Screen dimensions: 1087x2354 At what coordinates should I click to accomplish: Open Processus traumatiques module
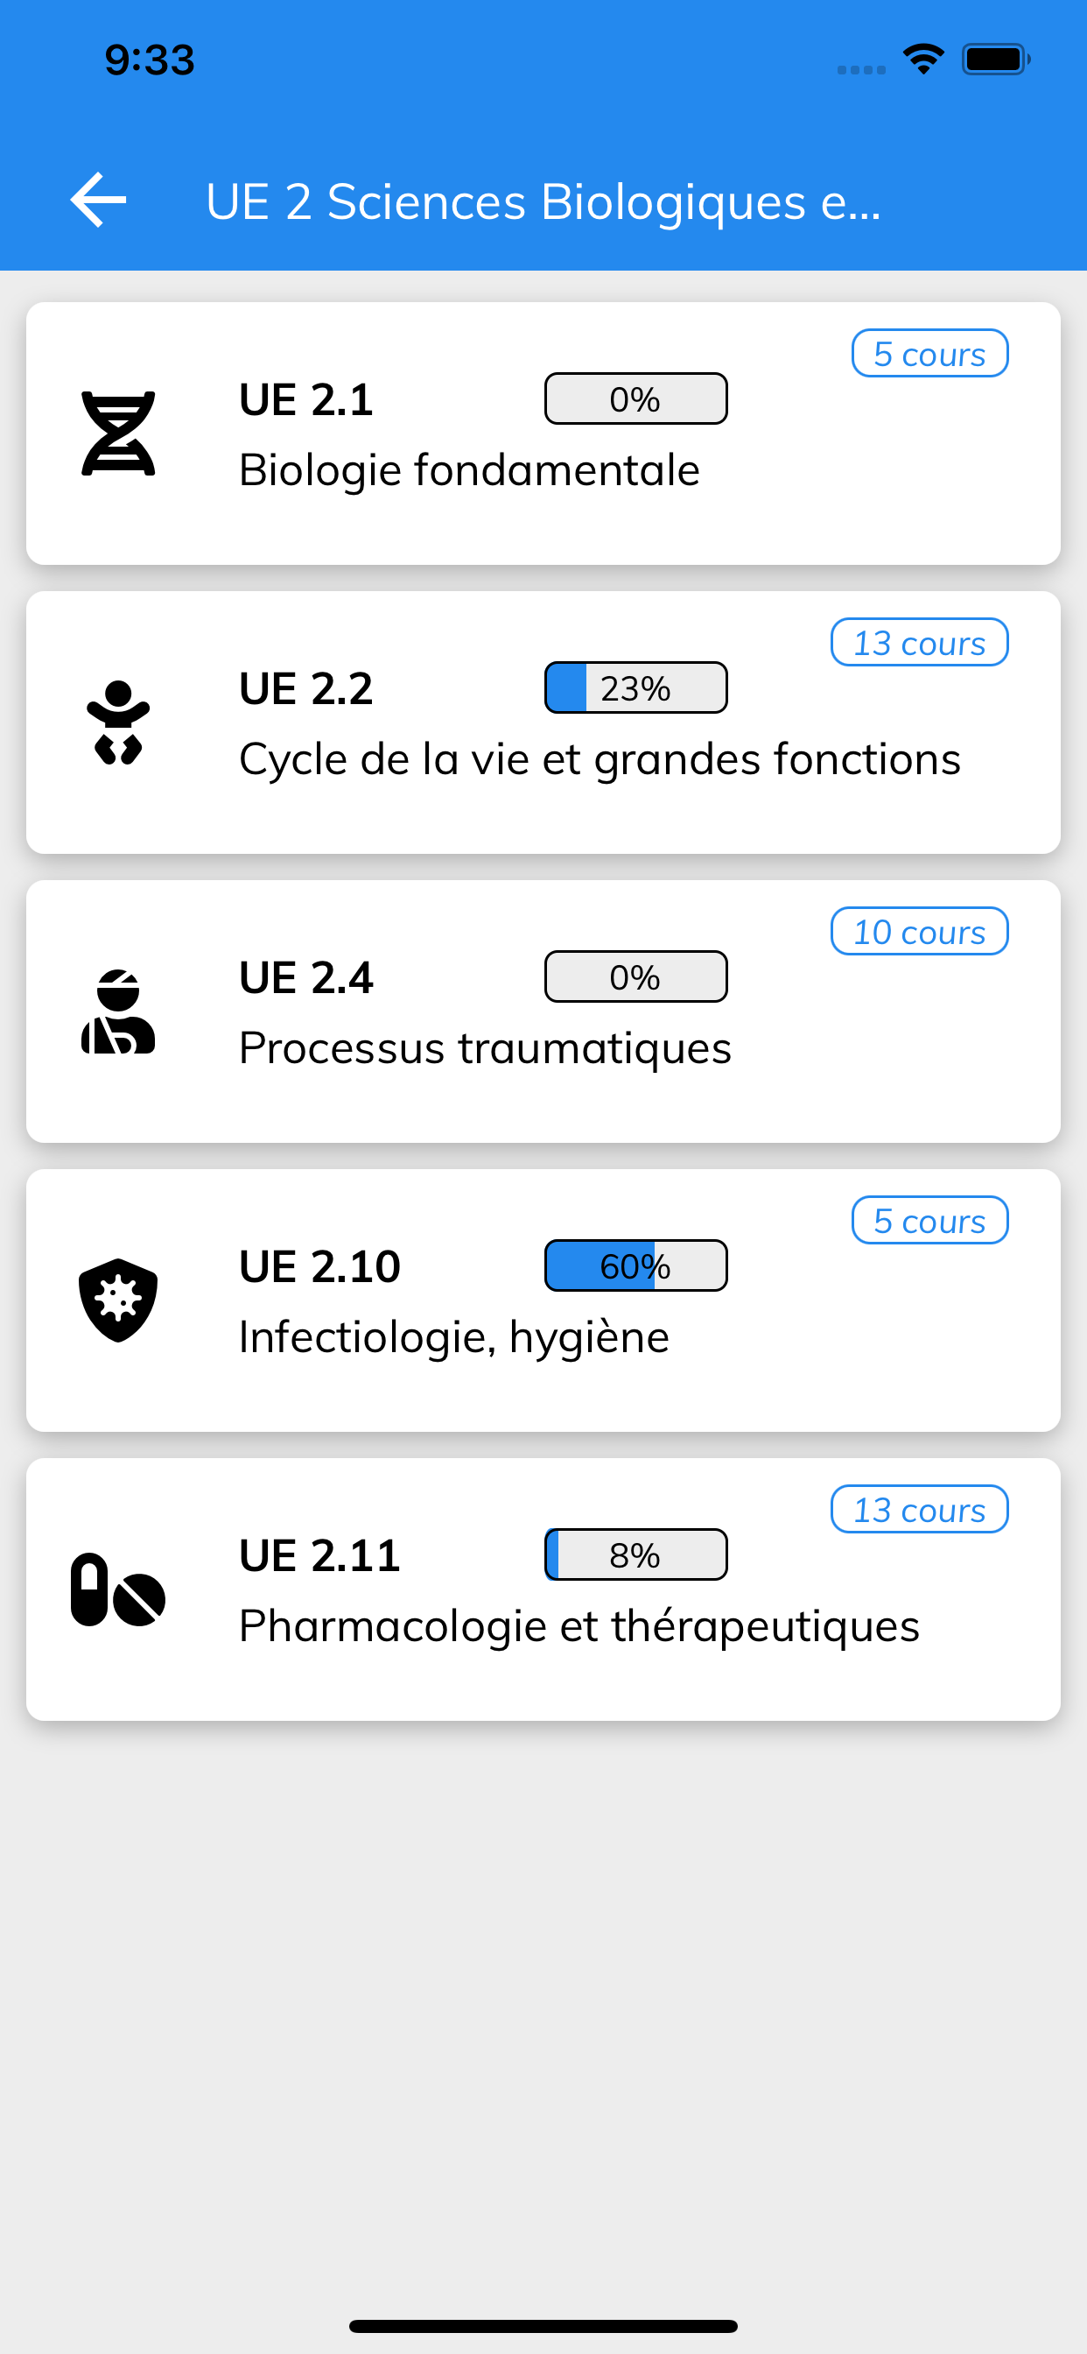[x=543, y=1011]
